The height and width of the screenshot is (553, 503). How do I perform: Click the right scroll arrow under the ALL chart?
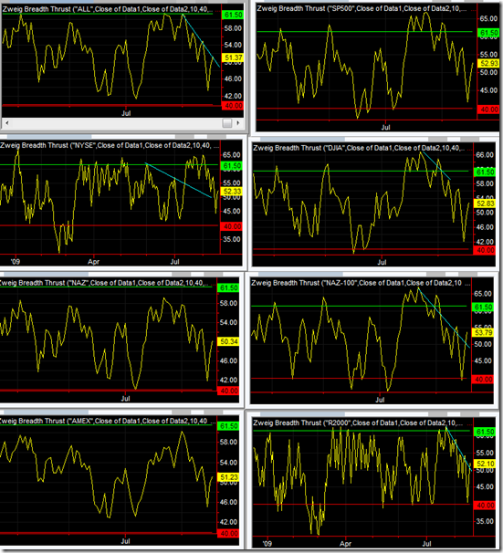[238, 122]
